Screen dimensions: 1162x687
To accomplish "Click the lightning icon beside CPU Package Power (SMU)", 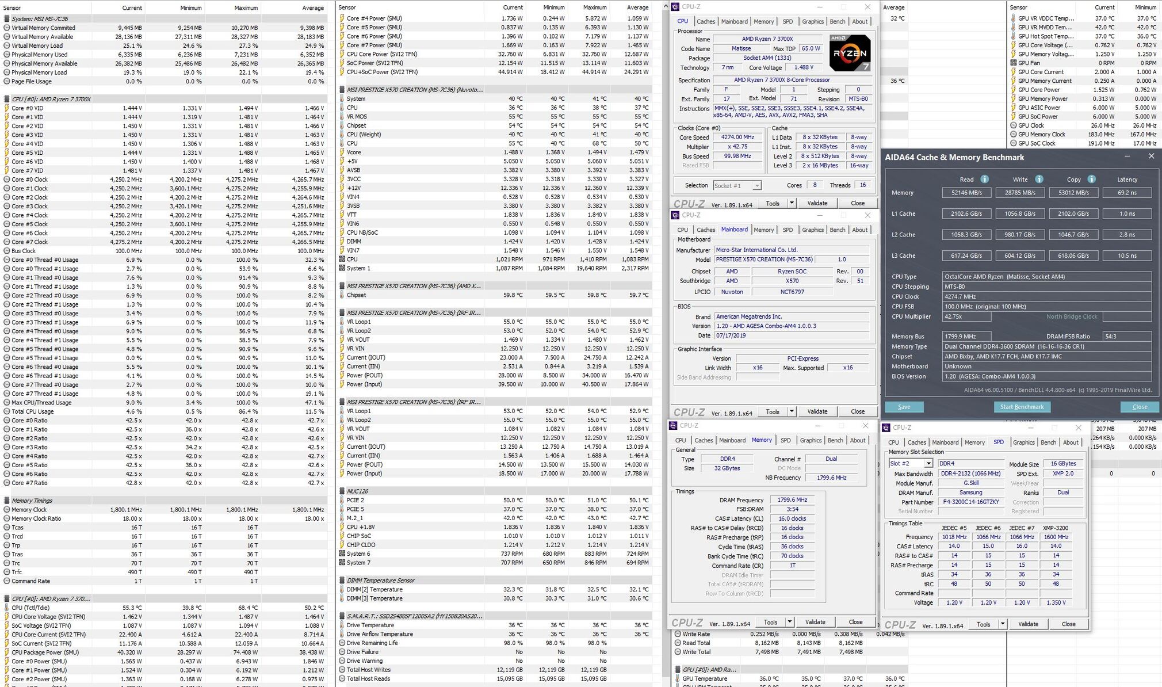I will coord(7,652).
